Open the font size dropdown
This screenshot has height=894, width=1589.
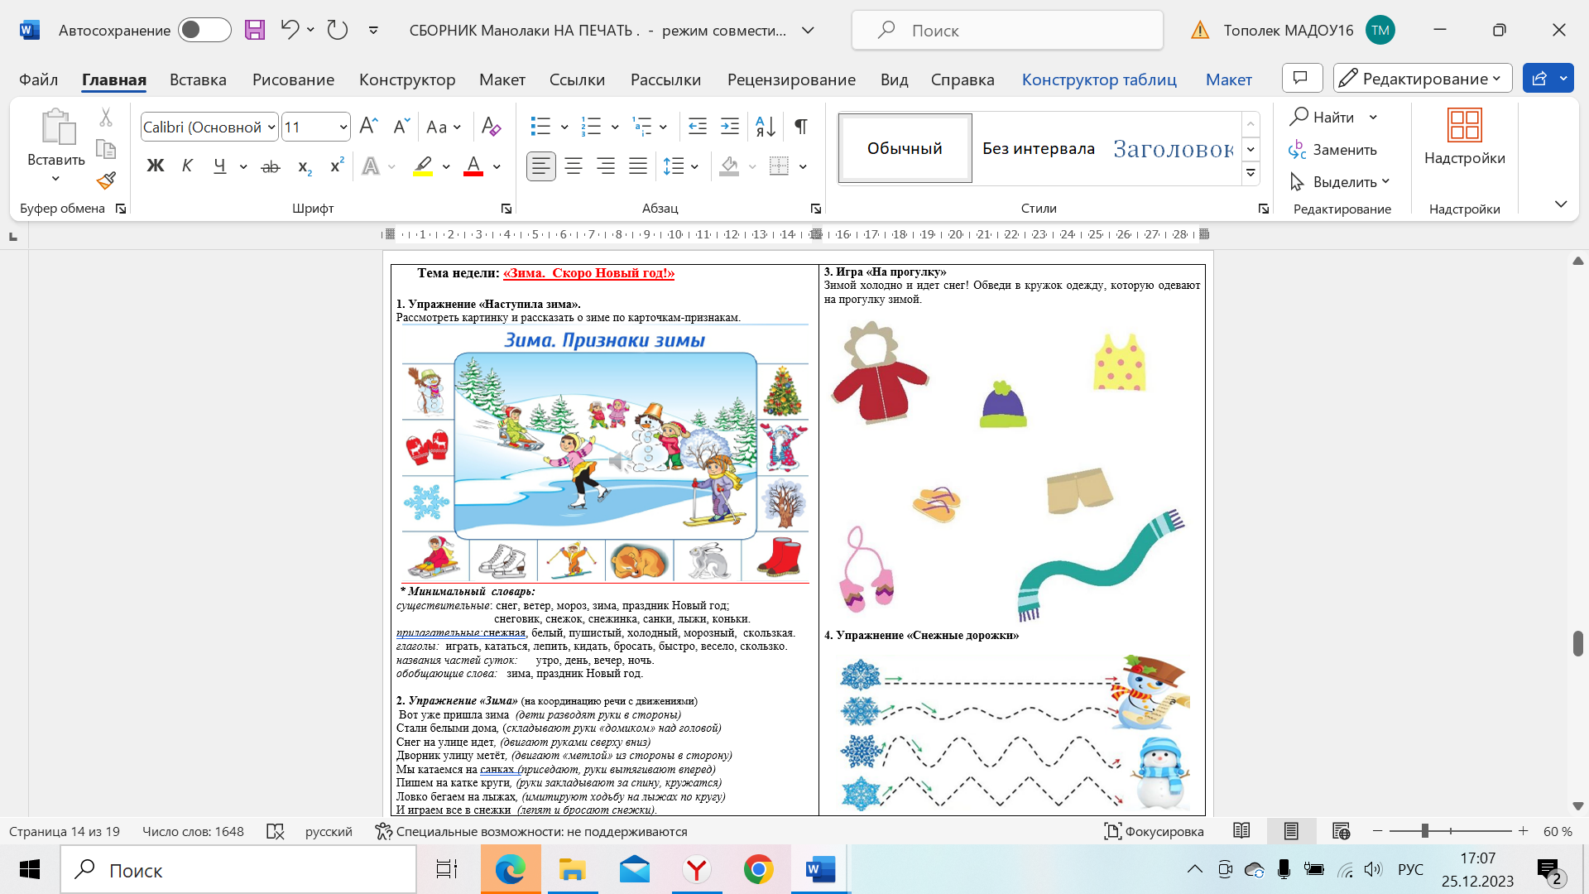[x=343, y=127]
